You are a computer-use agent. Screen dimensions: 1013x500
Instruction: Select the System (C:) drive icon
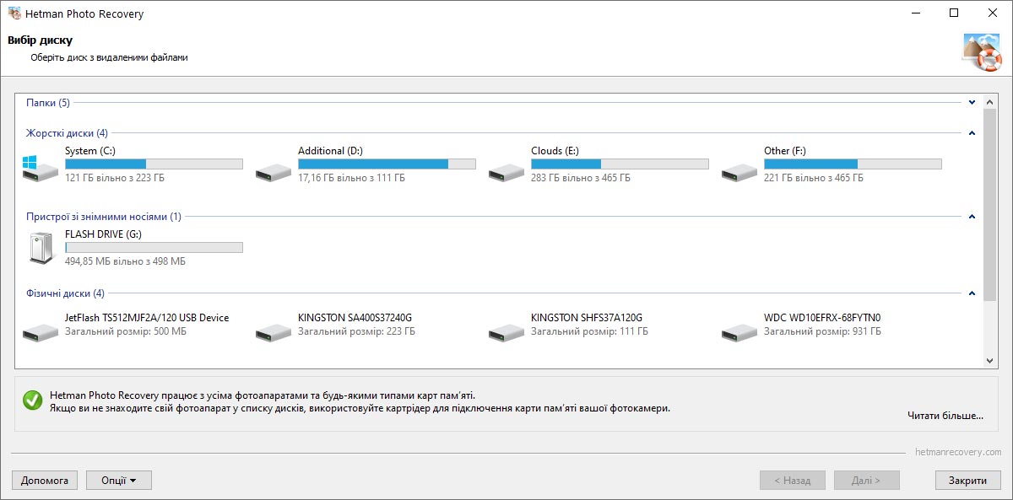point(41,168)
